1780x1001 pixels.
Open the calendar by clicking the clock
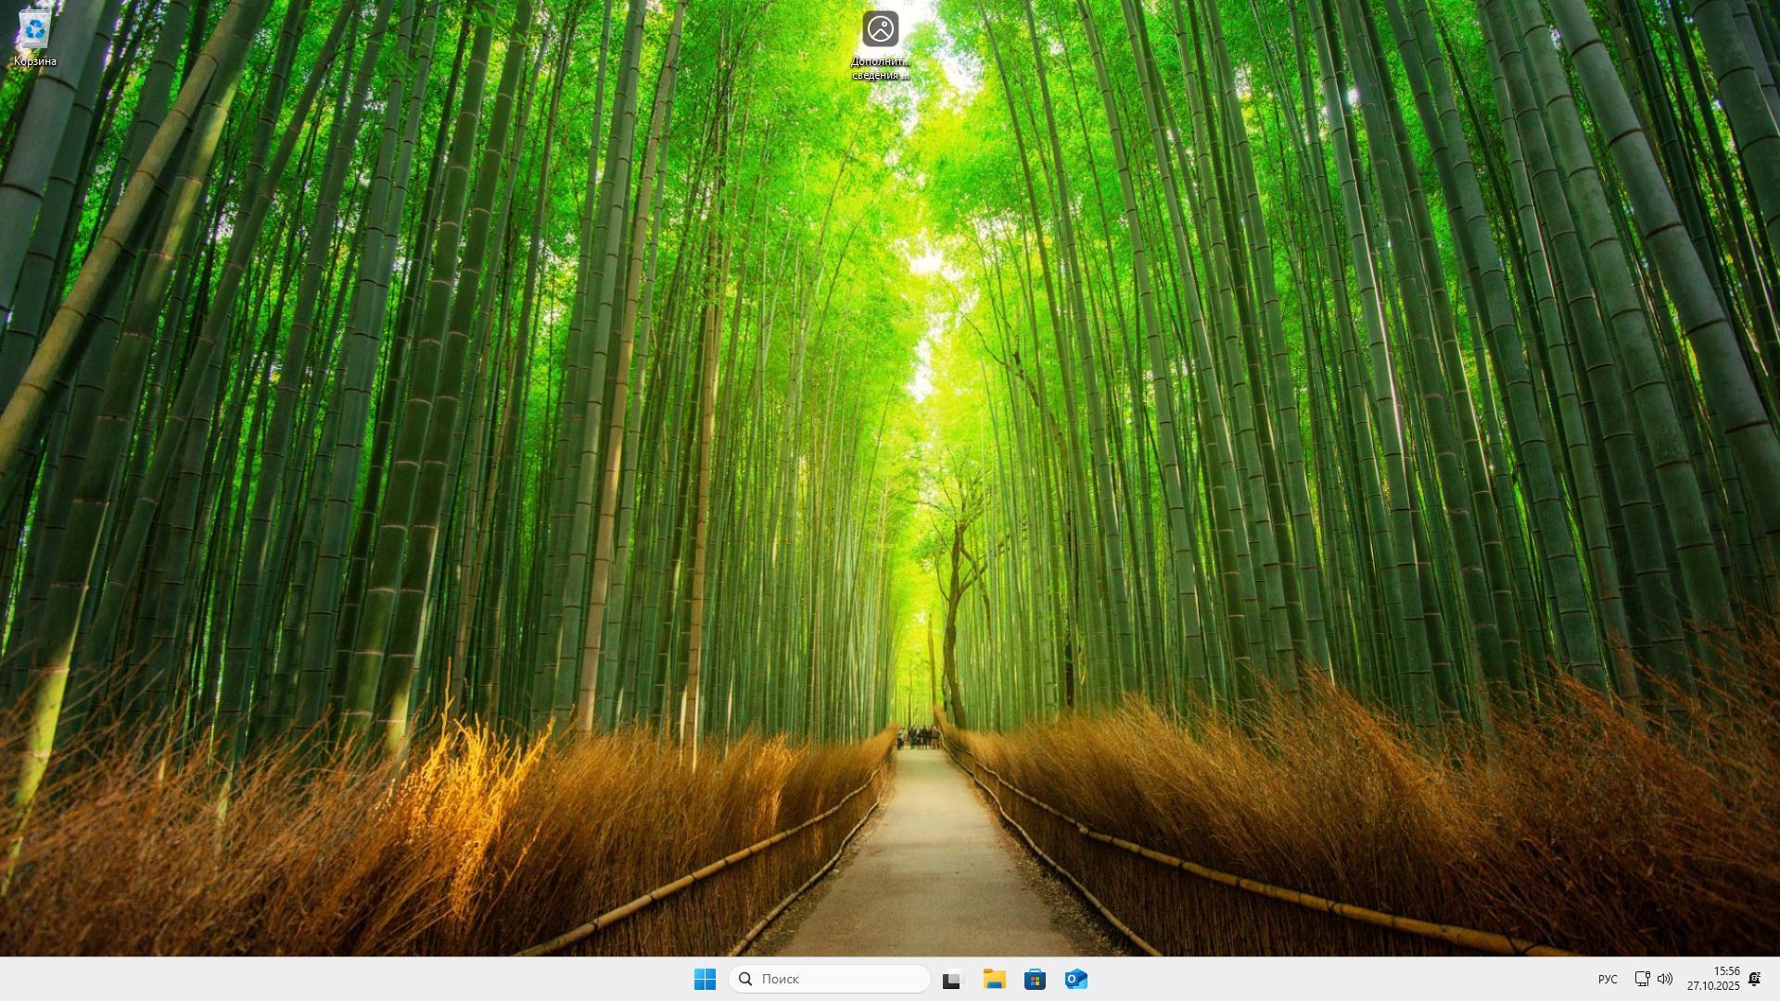[x=1713, y=972]
